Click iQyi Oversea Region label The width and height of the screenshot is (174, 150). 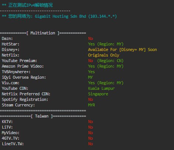pos(24,77)
